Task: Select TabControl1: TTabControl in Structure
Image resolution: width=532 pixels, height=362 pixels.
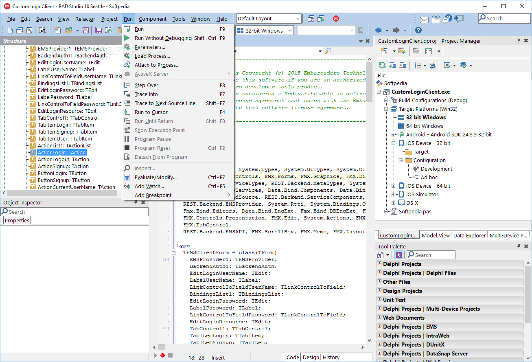Action: pos(68,118)
